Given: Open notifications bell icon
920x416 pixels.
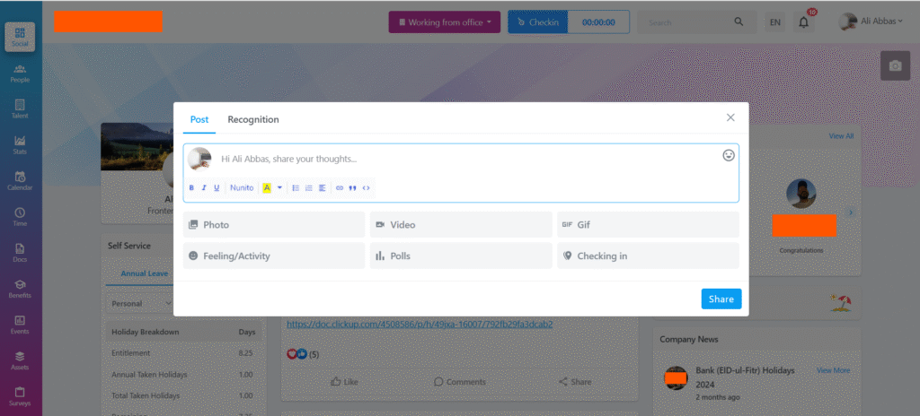Looking at the screenshot, I should (x=803, y=22).
